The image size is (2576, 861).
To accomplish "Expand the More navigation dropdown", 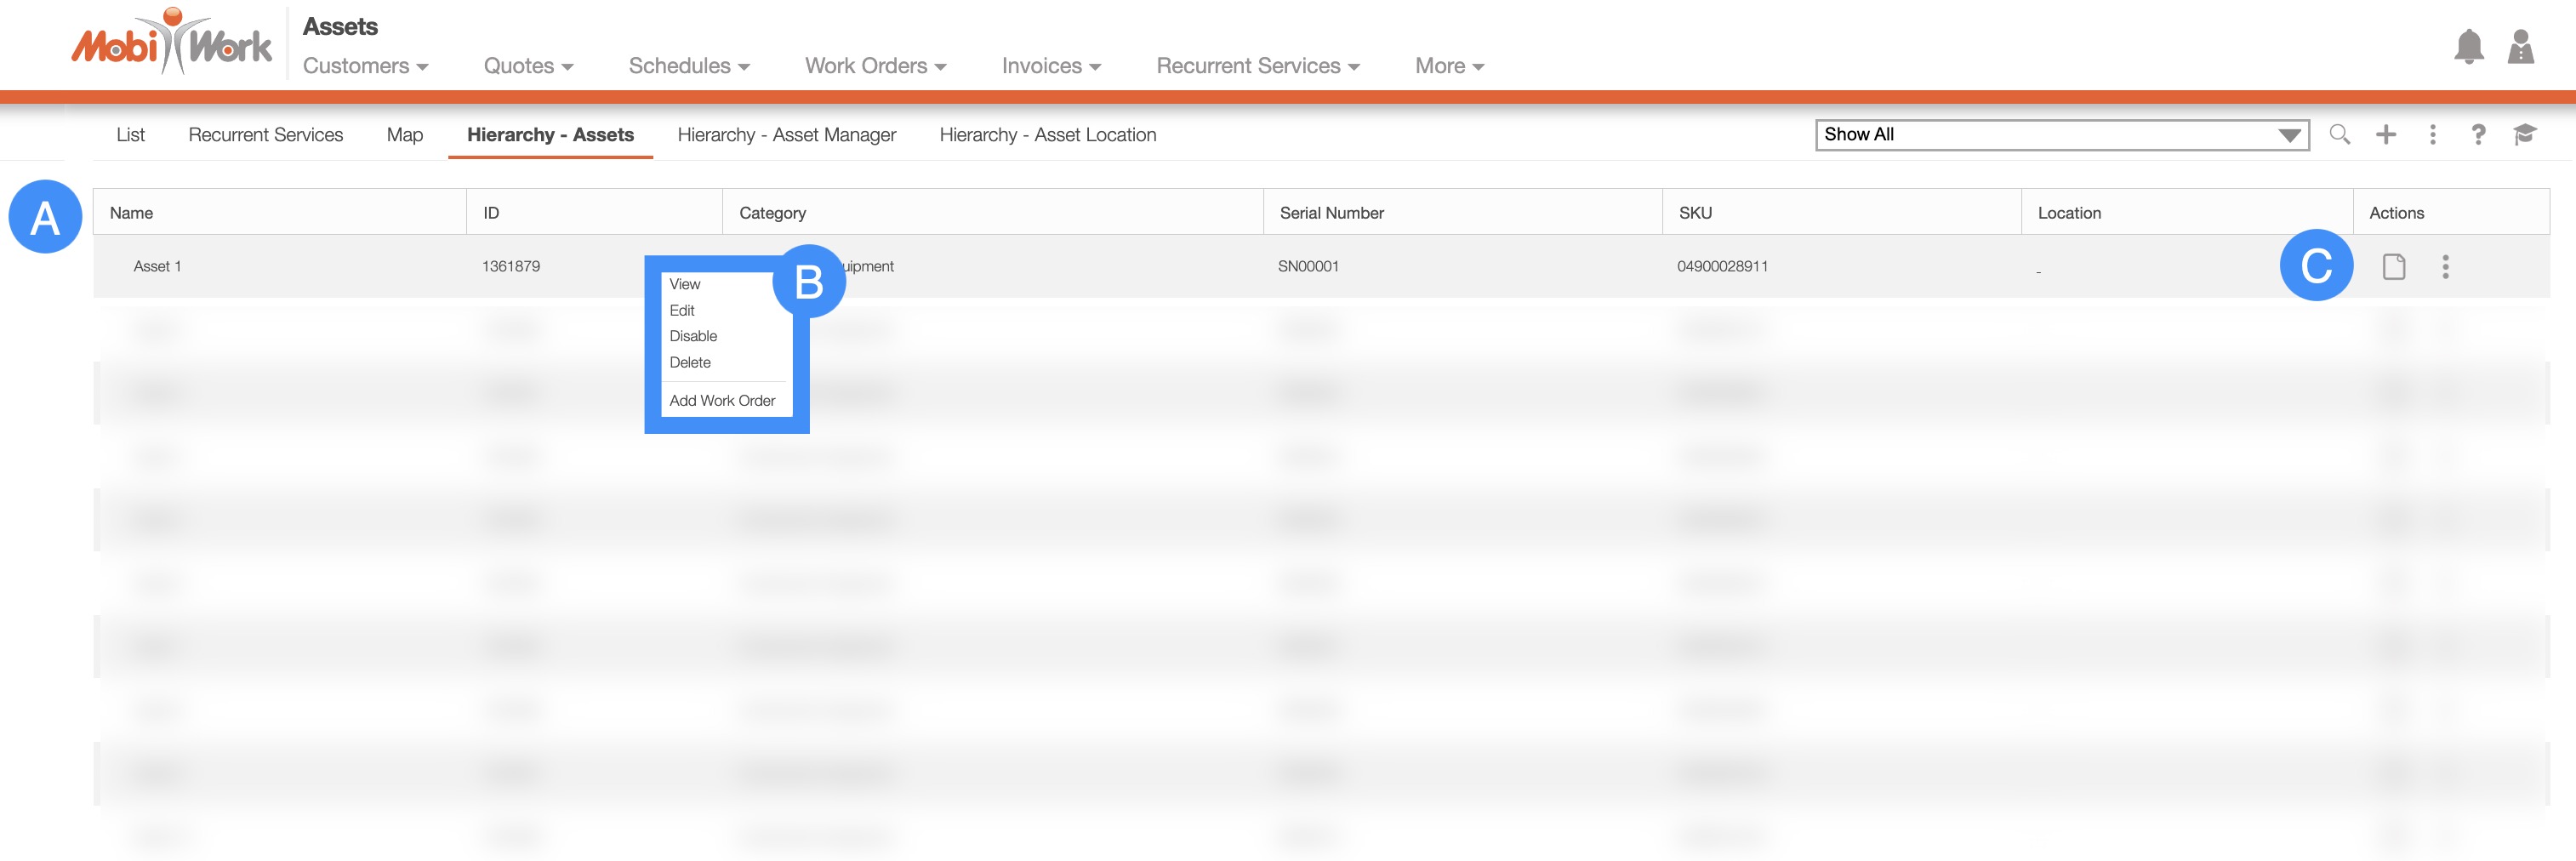I will coord(1448,66).
